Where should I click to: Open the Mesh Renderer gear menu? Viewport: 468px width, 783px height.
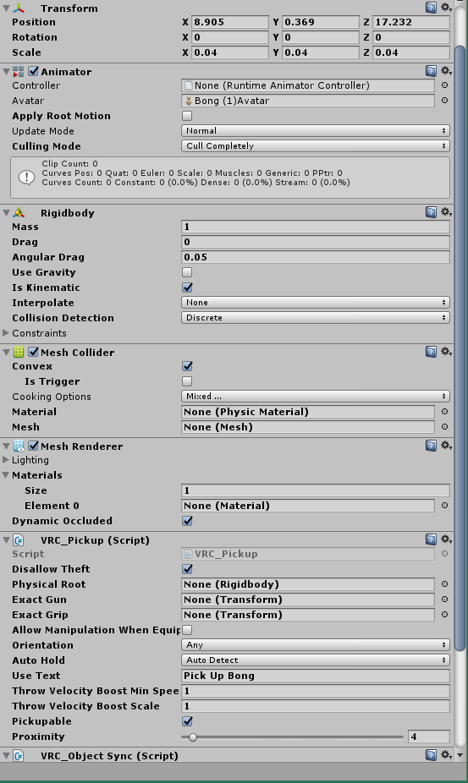446,446
